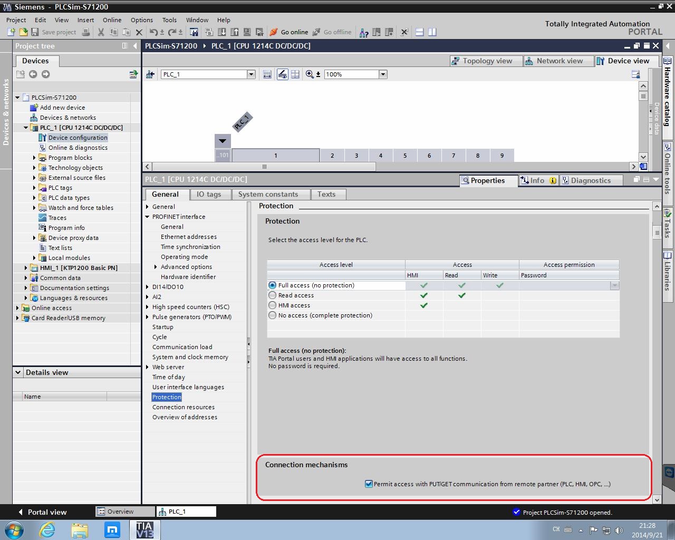Open the Options menu
Screen dimensions: 675x540
pos(142,20)
